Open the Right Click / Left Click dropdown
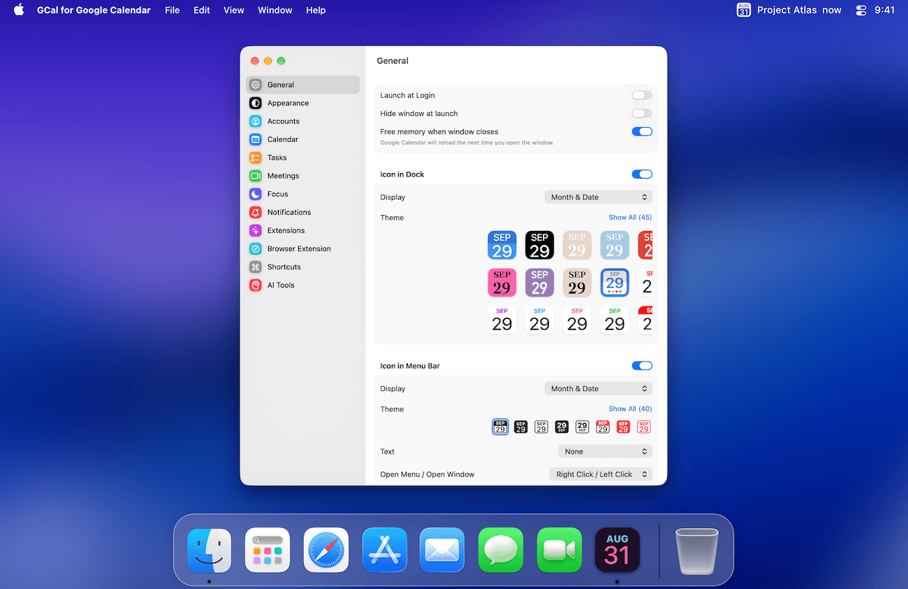Viewport: 908px width, 589px height. [601, 475]
